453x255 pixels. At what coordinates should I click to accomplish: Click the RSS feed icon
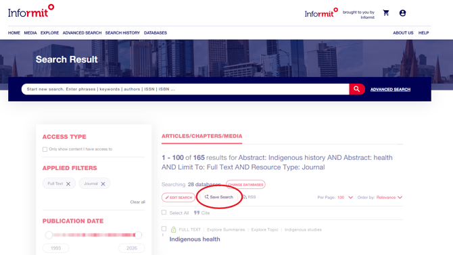click(x=245, y=197)
